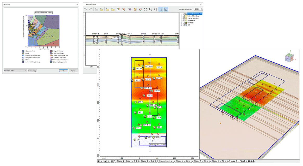Expand the CPT tree node

pyautogui.click(x=181, y=25)
